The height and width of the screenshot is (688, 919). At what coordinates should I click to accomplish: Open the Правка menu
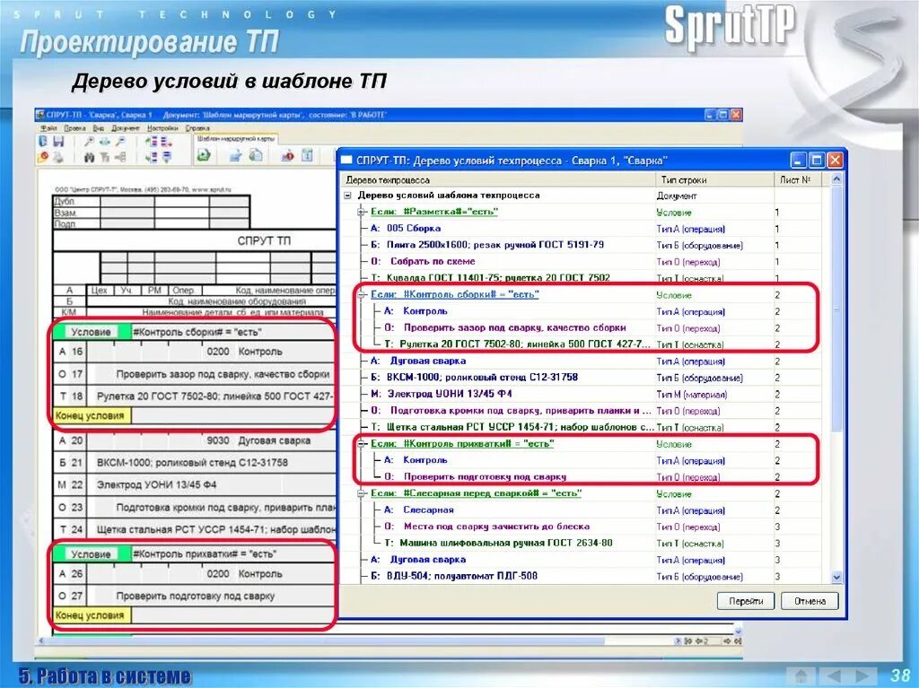click(75, 127)
